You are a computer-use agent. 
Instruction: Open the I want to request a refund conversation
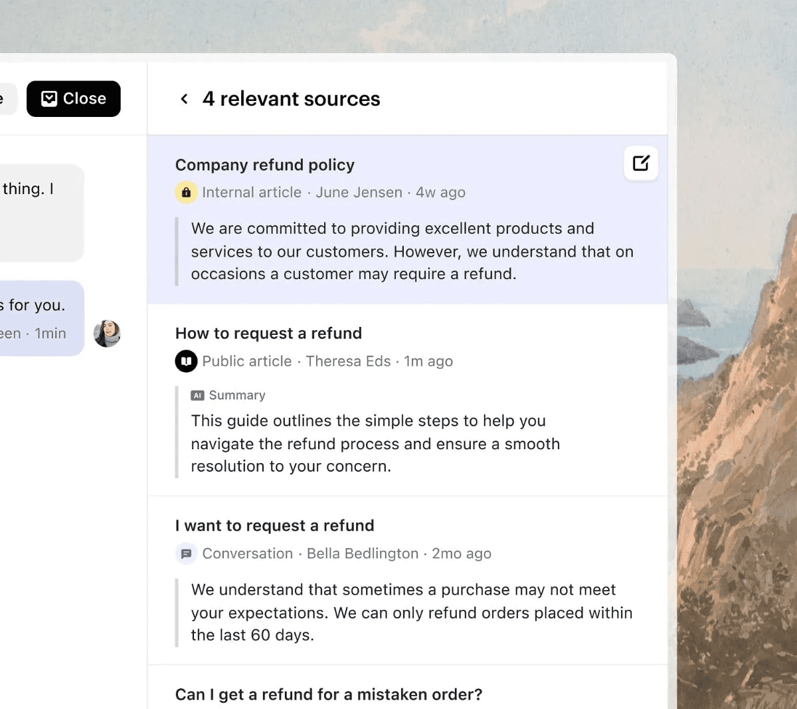pyautogui.click(x=274, y=525)
